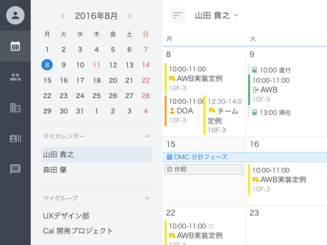The image size is (327, 245).
Task: Select date 22 in mini calendar
Action: pyautogui.click(x=48, y=95)
